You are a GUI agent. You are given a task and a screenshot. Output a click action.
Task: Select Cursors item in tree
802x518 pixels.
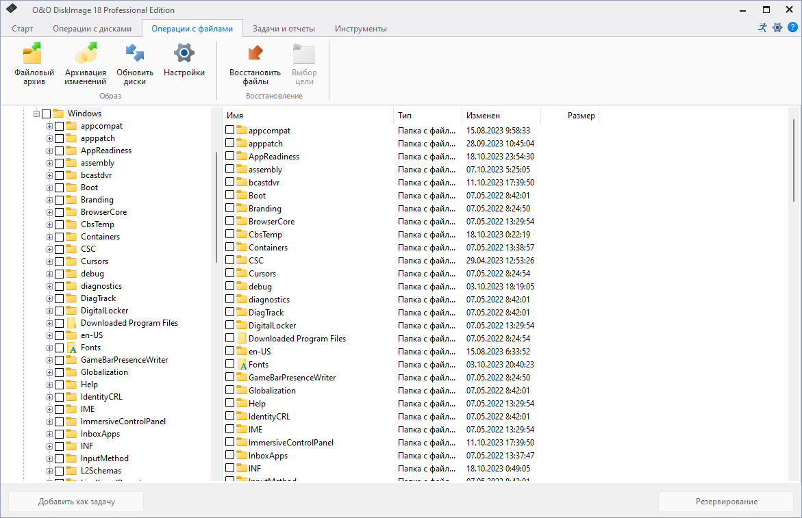(x=95, y=261)
